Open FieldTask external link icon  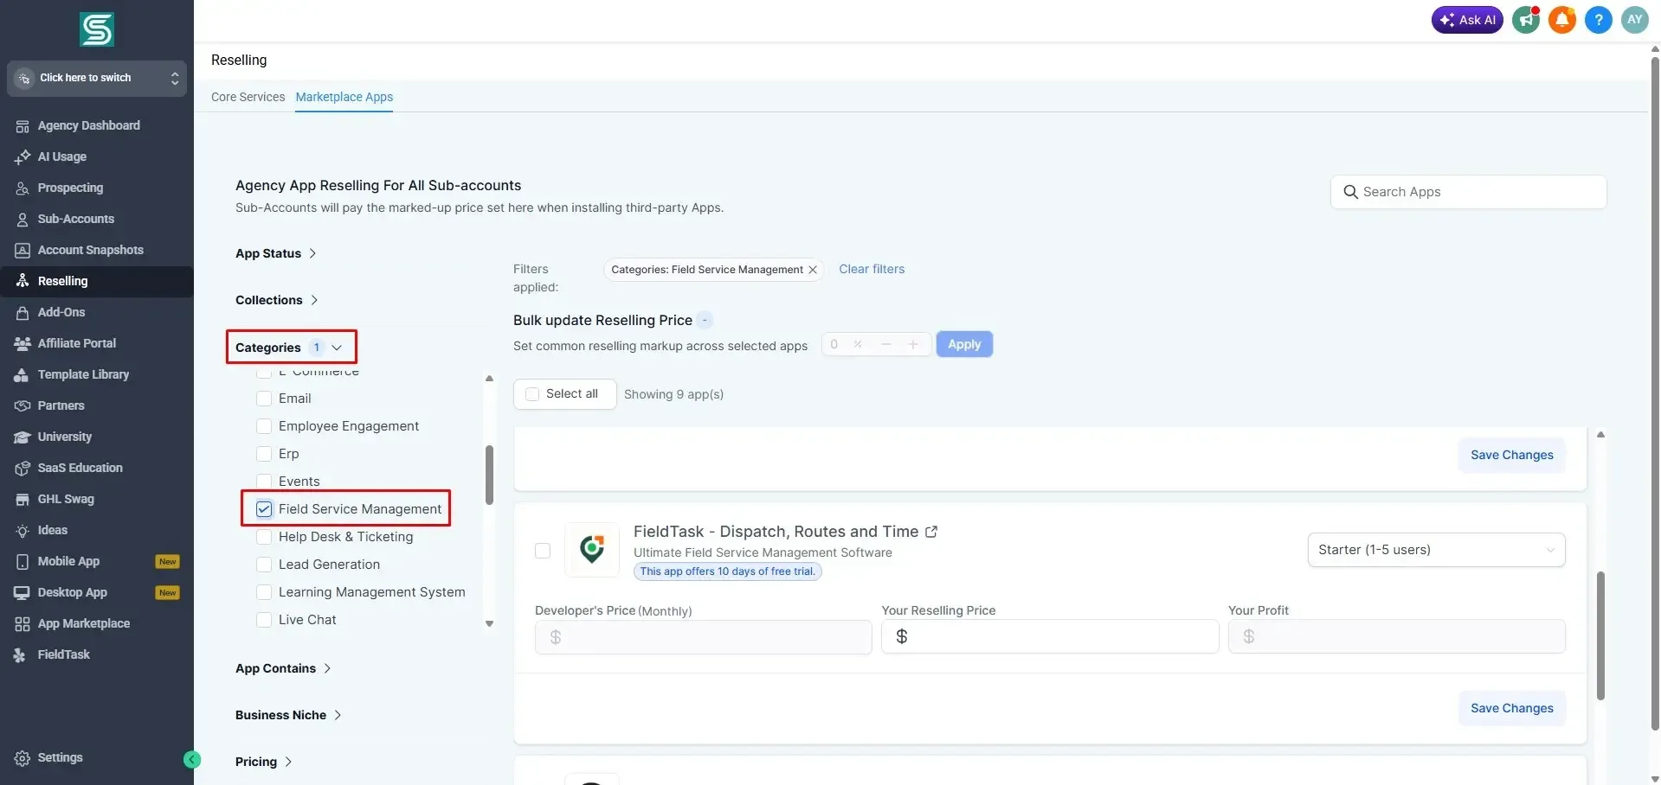931,532
